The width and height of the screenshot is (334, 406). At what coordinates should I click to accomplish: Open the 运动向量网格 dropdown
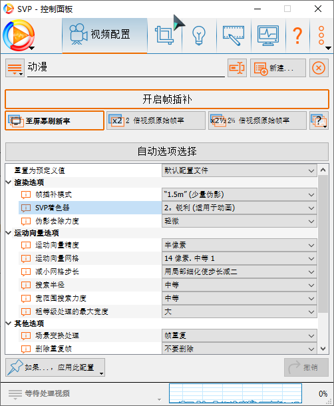(240, 258)
